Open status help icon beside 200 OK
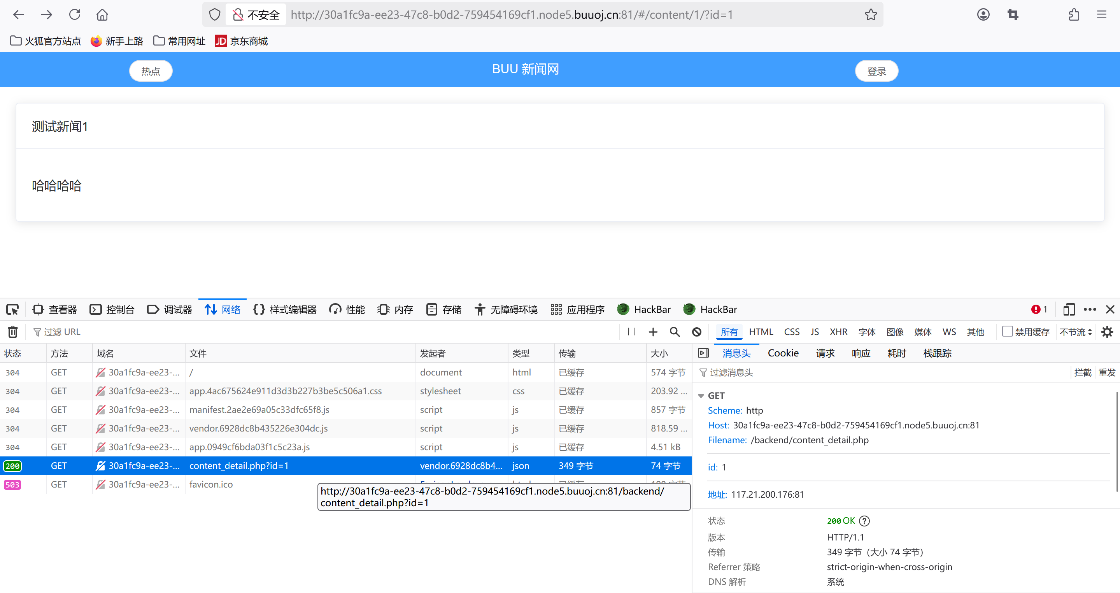This screenshot has width=1120, height=593. click(x=864, y=521)
